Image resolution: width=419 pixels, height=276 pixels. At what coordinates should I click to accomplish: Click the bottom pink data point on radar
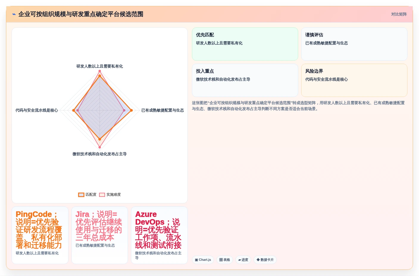tap(100, 147)
